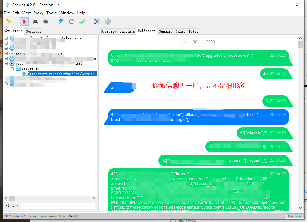Select the highlighted websocket request arrow icon

point(25,73)
